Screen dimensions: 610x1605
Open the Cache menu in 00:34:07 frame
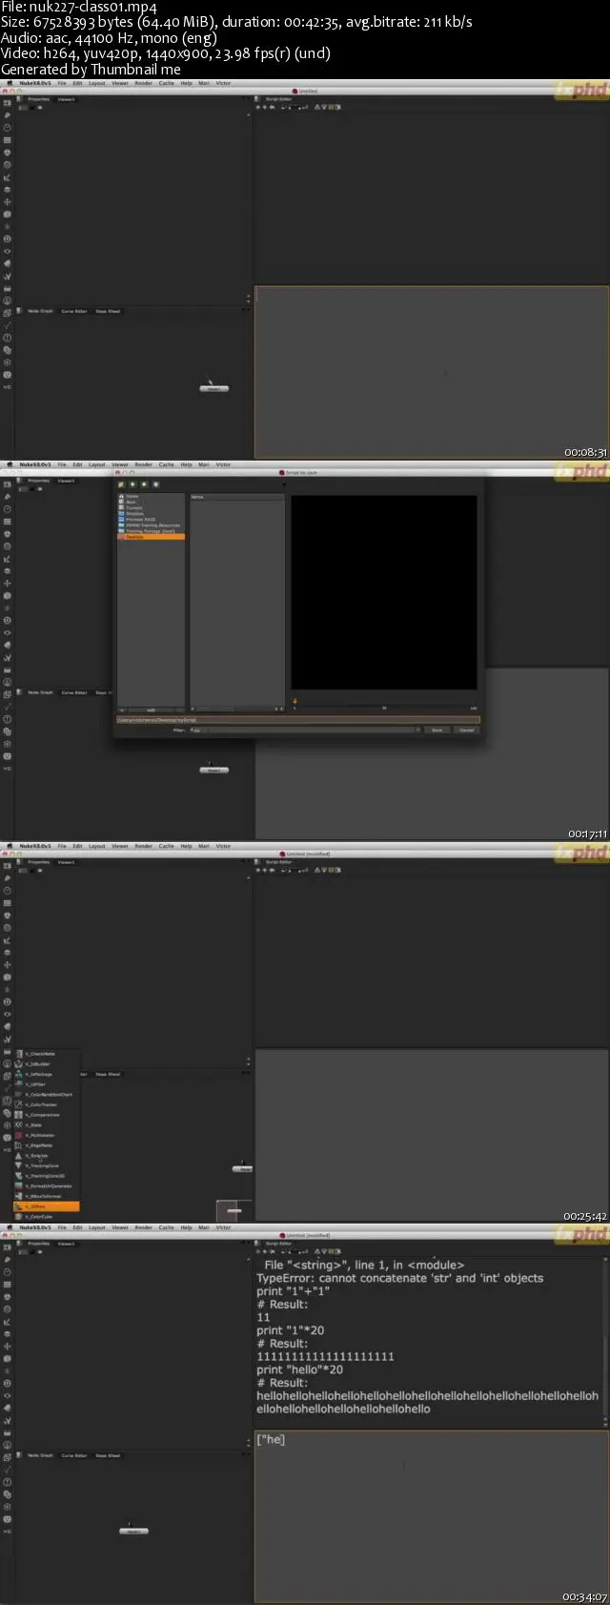pyautogui.click(x=167, y=1227)
